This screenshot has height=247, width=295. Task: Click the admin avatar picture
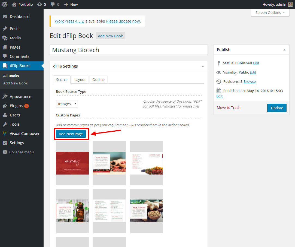[290, 4]
